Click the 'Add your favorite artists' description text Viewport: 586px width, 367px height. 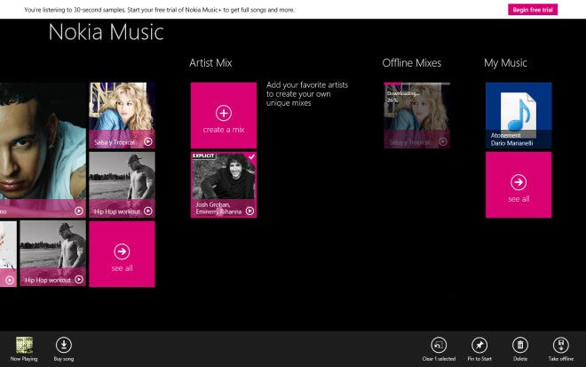(x=307, y=94)
